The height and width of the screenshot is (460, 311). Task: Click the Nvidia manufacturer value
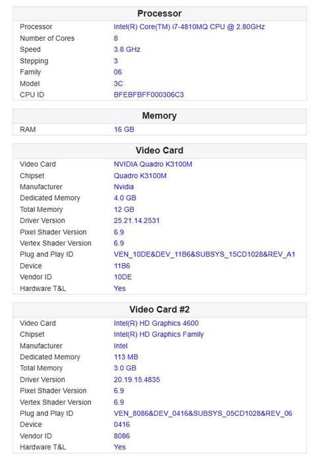coord(124,187)
